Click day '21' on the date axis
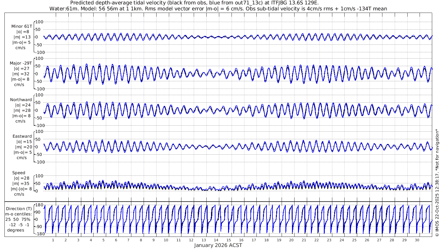 pyautogui.click(x=304, y=240)
